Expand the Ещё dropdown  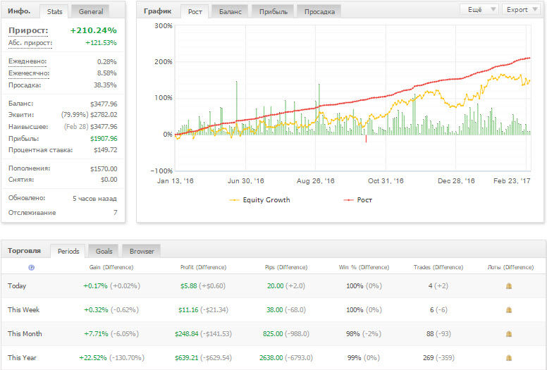480,10
